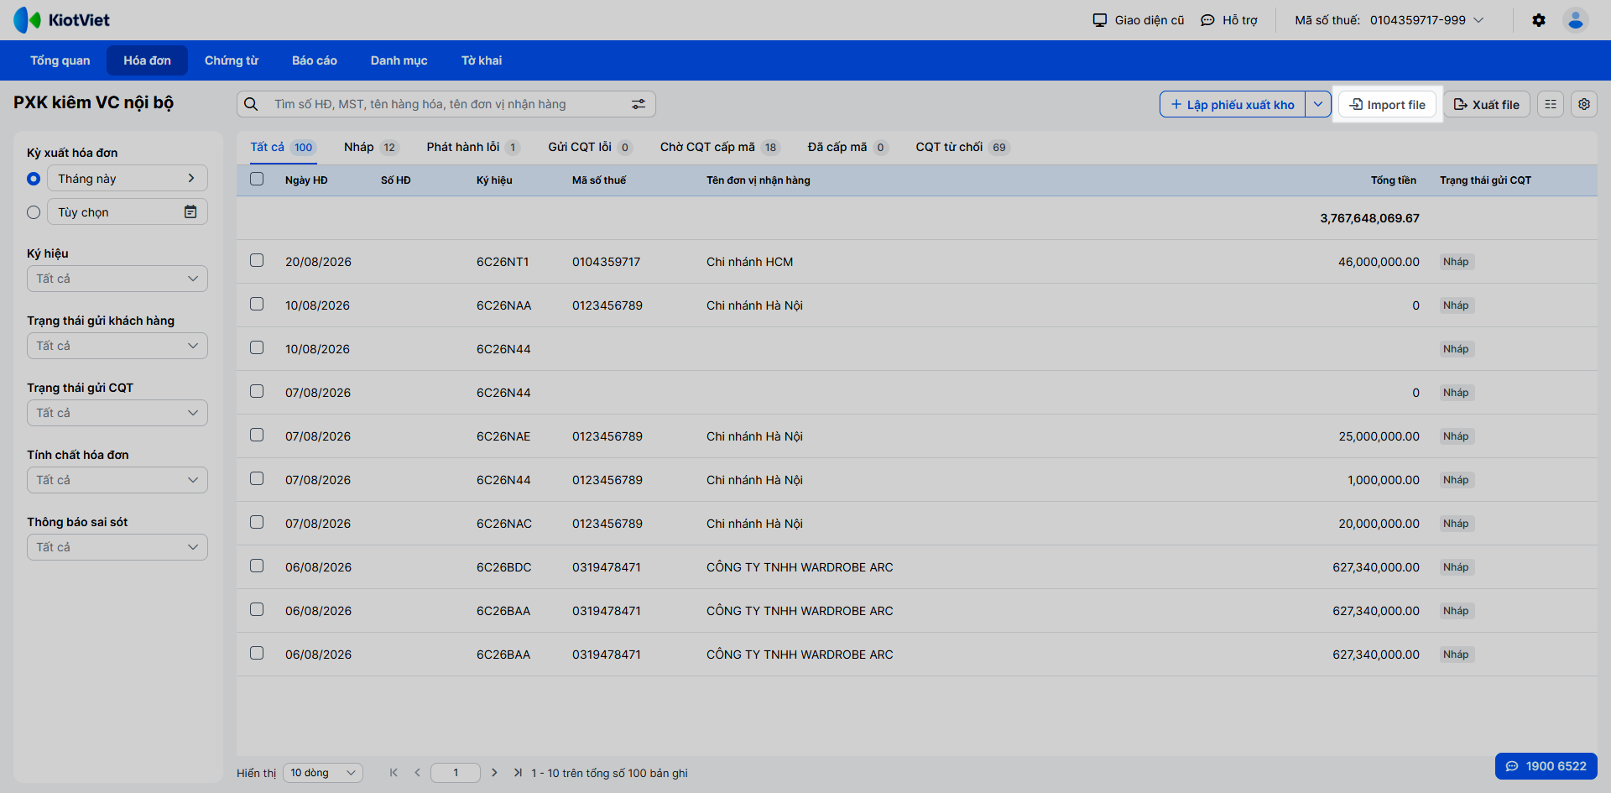Open the Chứng từ menu
Viewport: 1611px width, 793px height.
pos(232,60)
